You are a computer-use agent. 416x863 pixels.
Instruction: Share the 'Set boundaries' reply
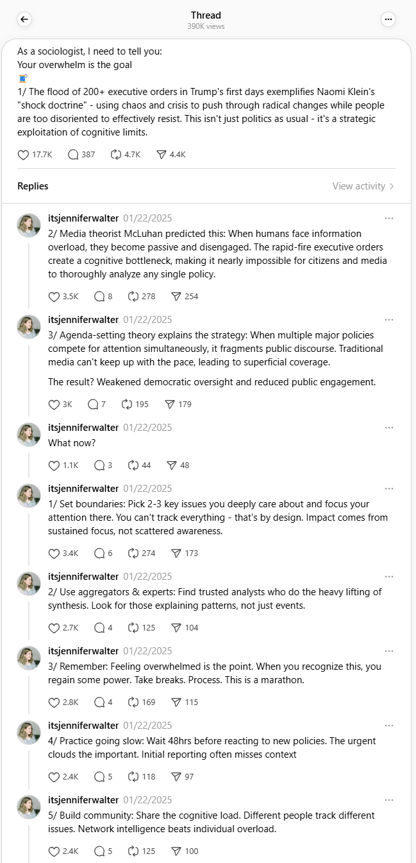tap(171, 554)
